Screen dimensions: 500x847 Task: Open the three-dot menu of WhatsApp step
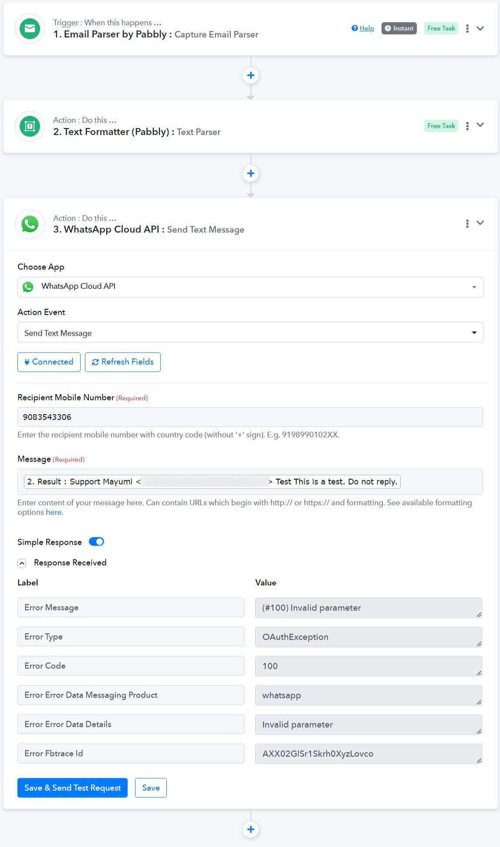467,223
